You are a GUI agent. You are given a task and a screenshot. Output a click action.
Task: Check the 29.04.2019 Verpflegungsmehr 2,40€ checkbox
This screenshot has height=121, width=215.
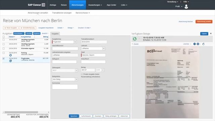click(x=4, y=44)
